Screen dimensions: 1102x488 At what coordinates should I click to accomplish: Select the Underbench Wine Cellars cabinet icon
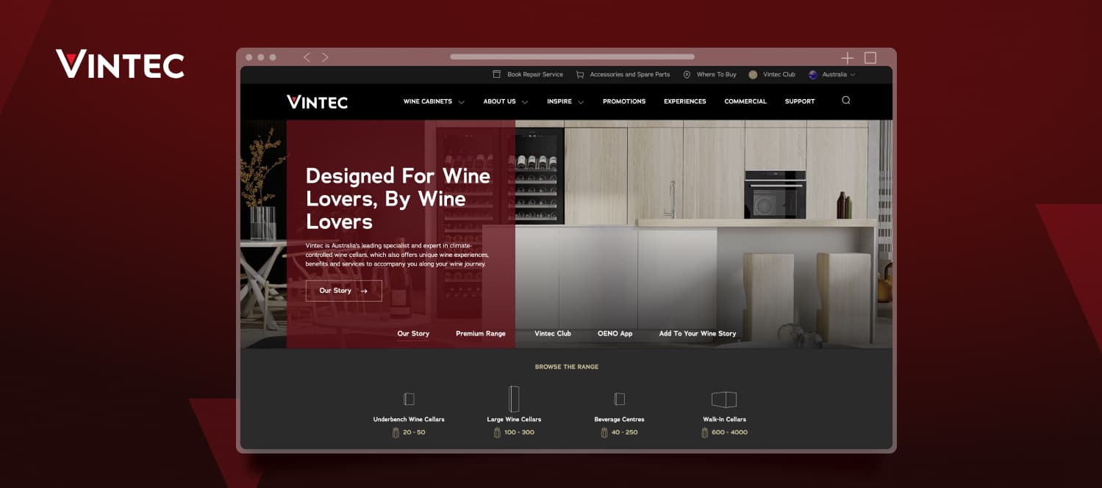(409, 398)
